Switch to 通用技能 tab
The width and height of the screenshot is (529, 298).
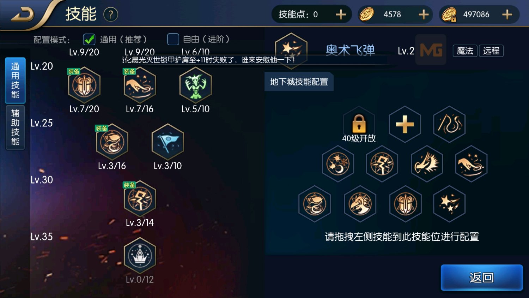(x=15, y=81)
